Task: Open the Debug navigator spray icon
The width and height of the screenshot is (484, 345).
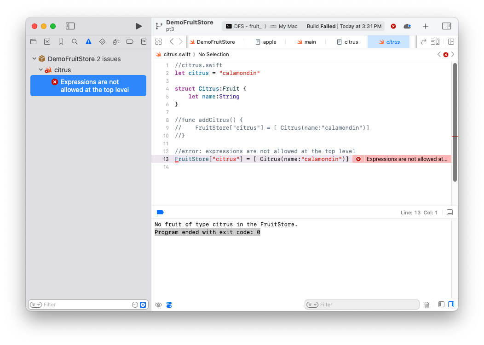Action: [116, 42]
